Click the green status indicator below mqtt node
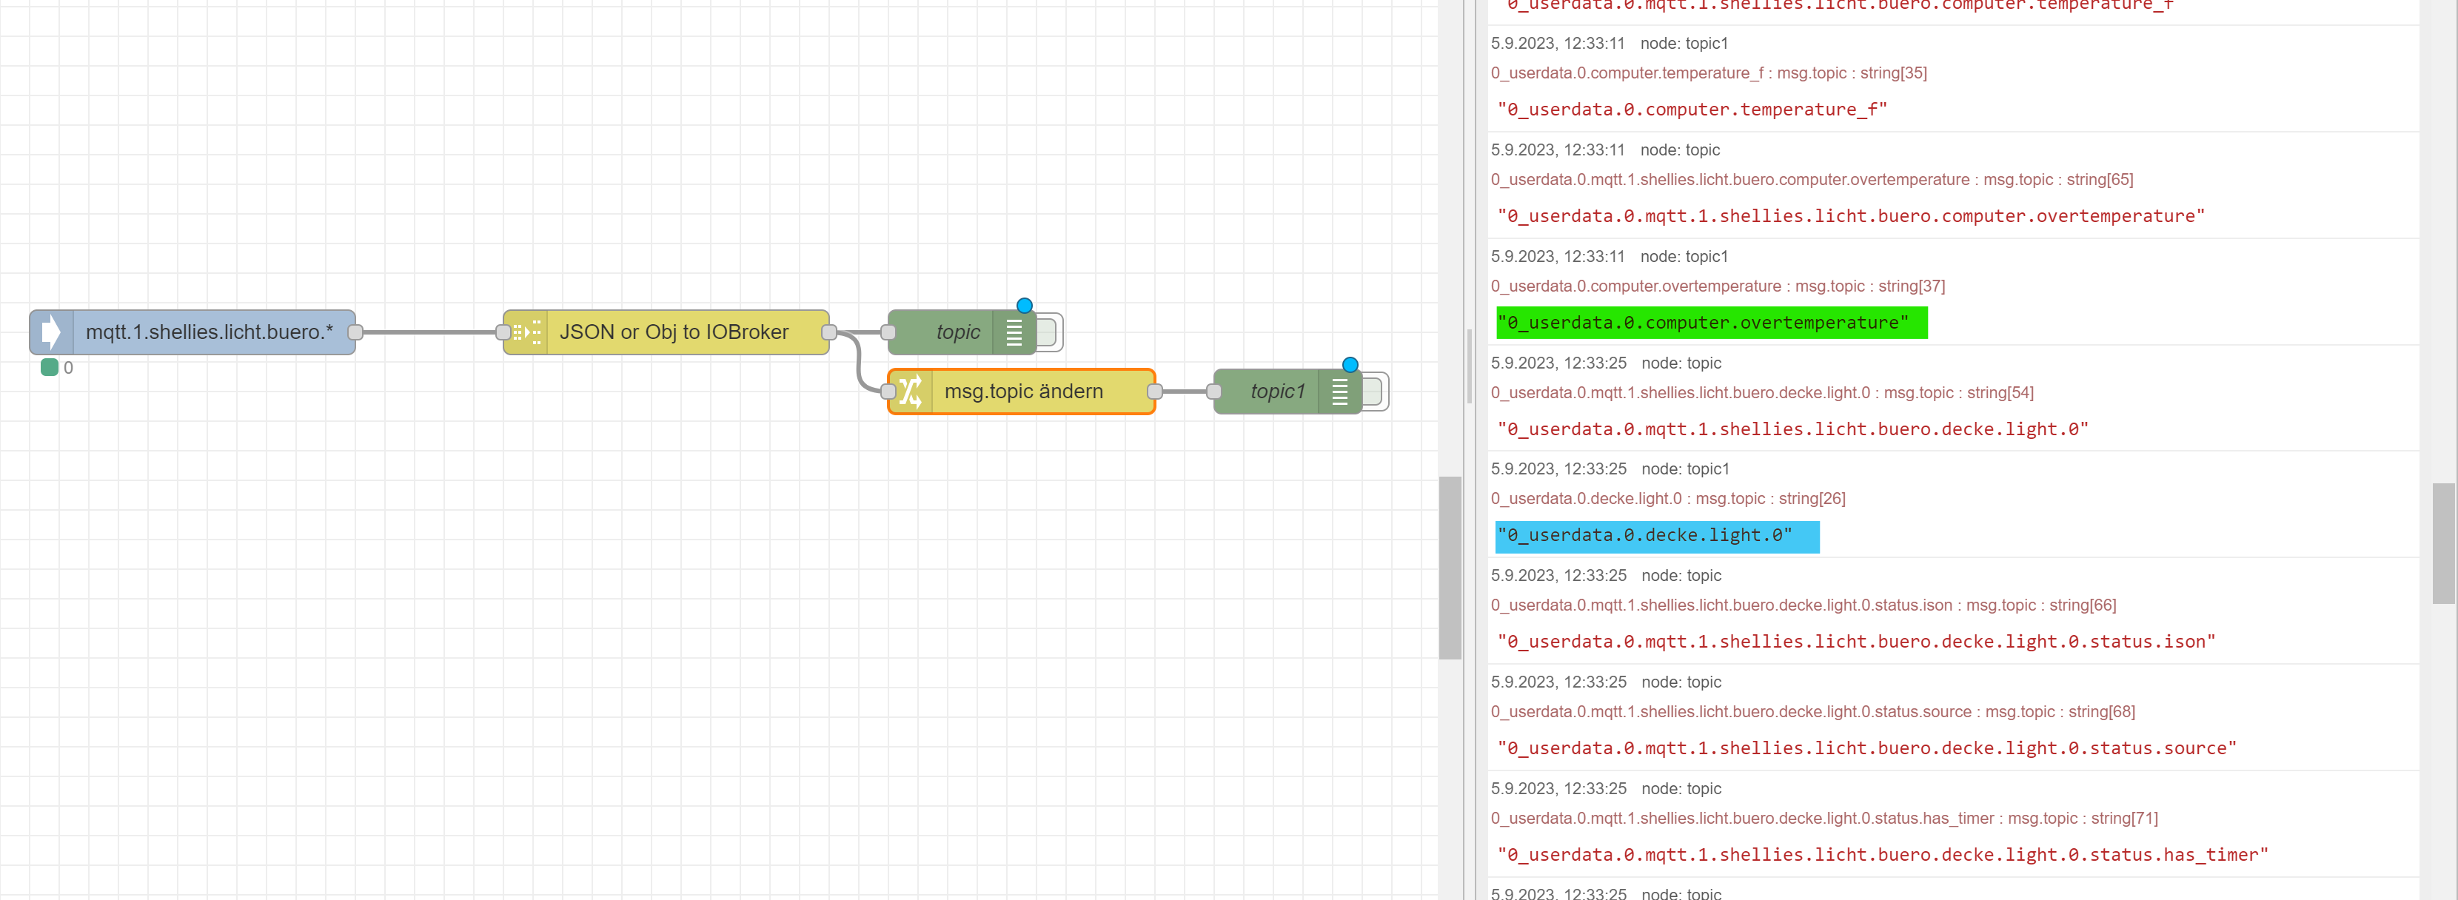Image resolution: width=2458 pixels, height=900 pixels. [50, 367]
